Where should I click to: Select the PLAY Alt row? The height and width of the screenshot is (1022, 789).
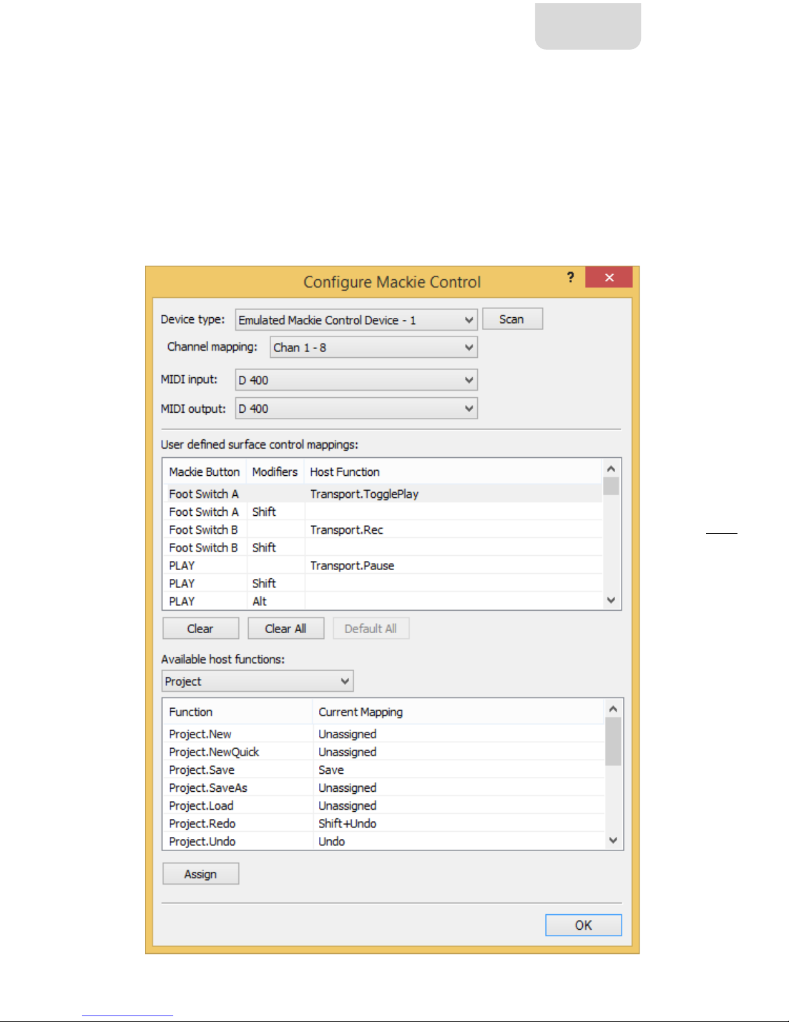click(383, 601)
